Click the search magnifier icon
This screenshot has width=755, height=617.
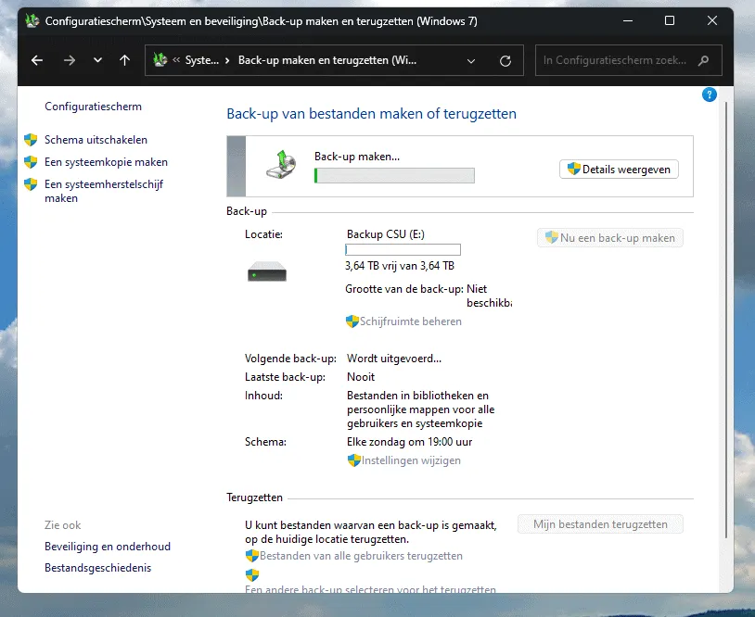coord(704,60)
